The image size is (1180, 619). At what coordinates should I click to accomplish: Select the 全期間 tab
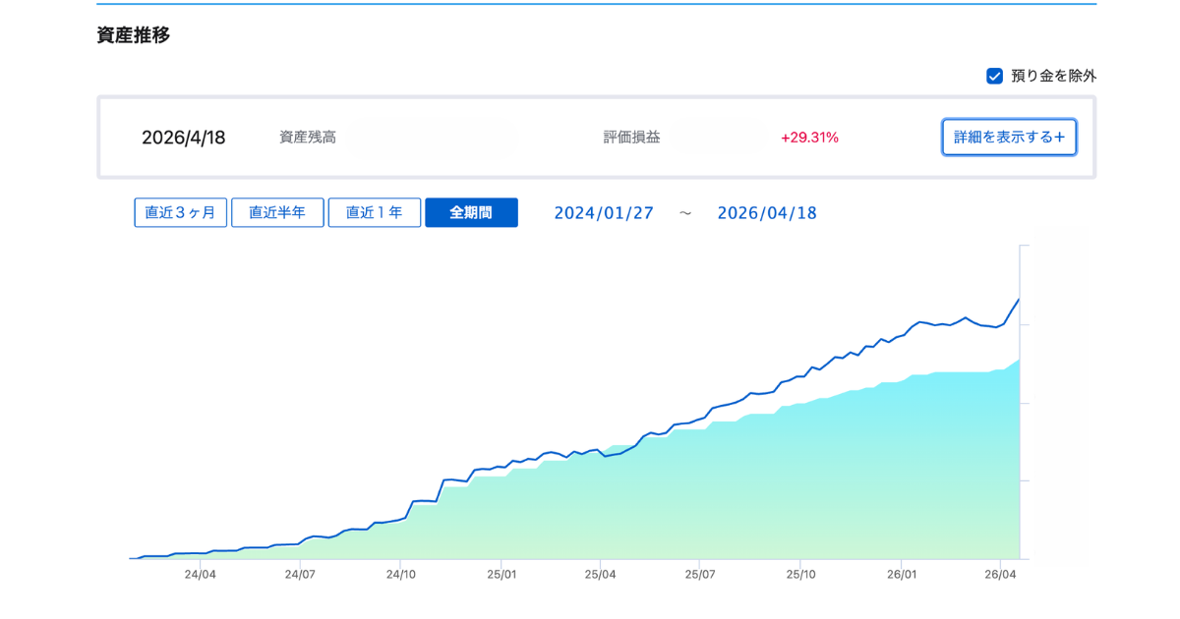click(471, 212)
